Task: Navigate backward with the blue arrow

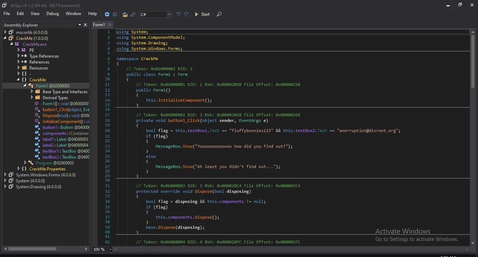Action: tap(107, 14)
